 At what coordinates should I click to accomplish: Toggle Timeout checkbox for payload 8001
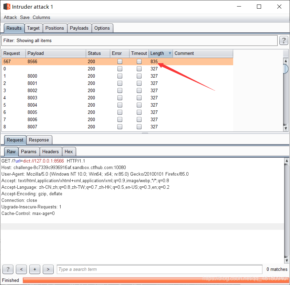(x=139, y=83)
